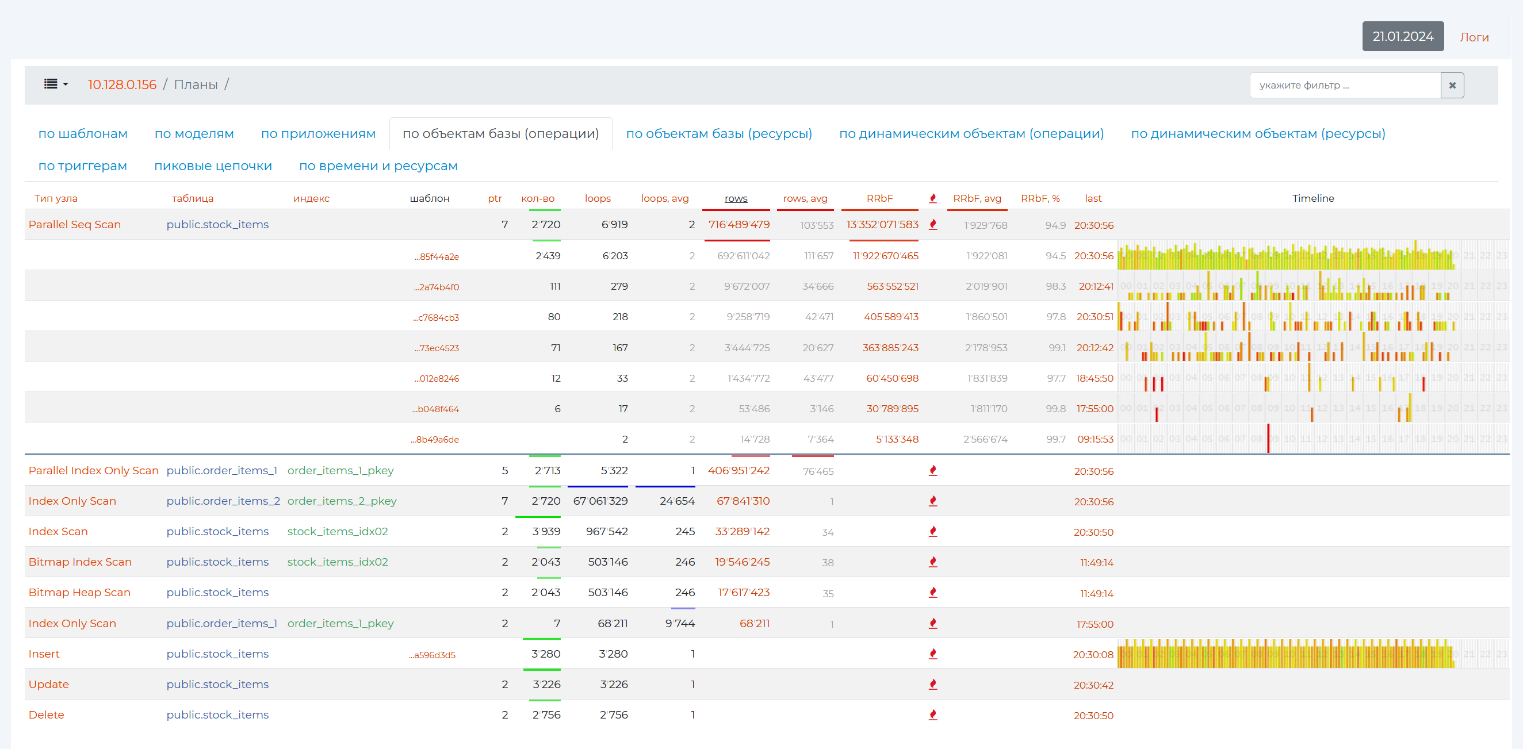The height and width of the screenshot is (749, 1523).
Task: Click the filter input field
Action: click(1344, 85)
